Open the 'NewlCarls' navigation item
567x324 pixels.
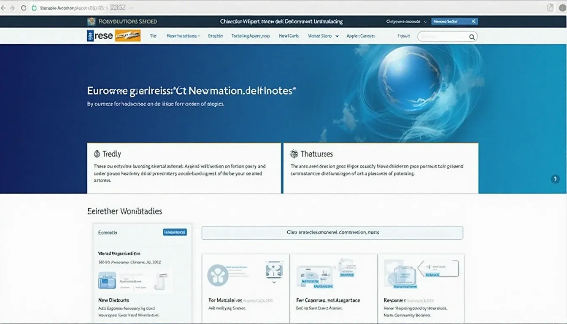tap(289, 36)
